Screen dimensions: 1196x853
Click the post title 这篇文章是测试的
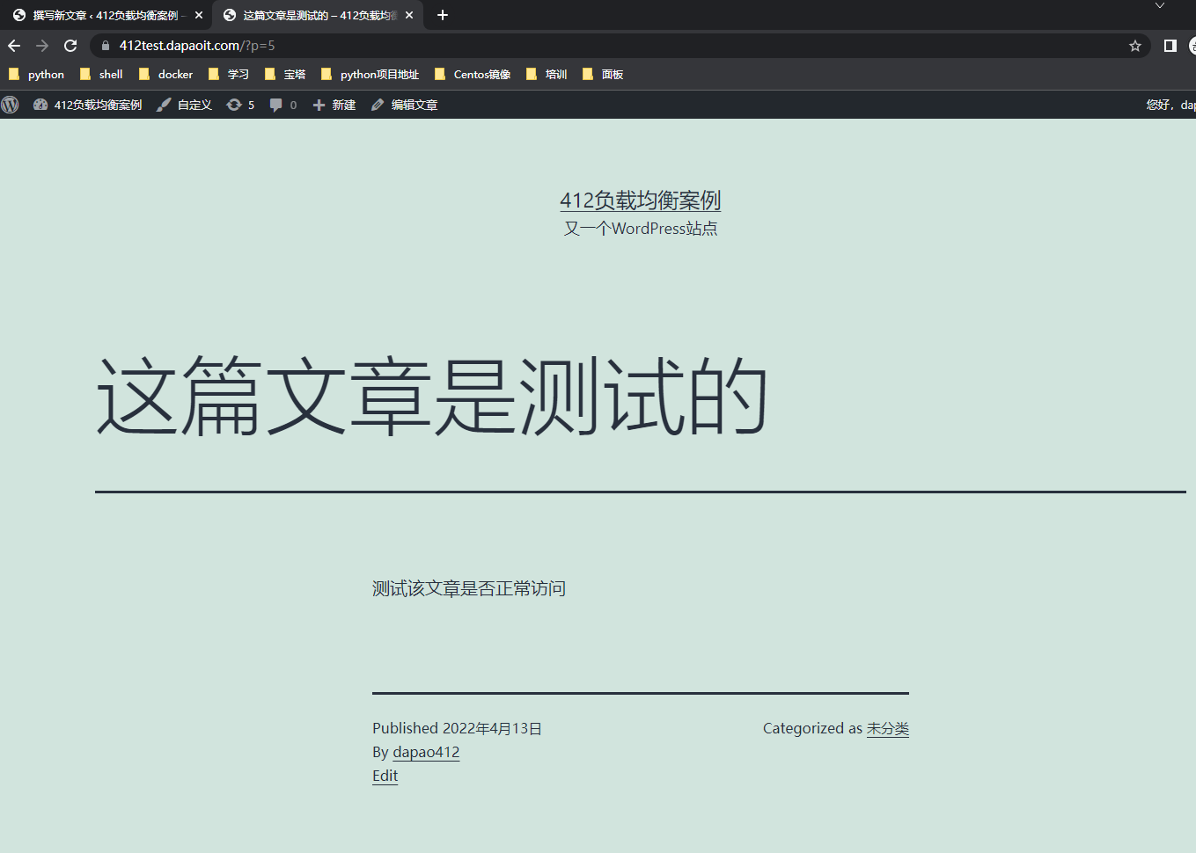[432, 396]
